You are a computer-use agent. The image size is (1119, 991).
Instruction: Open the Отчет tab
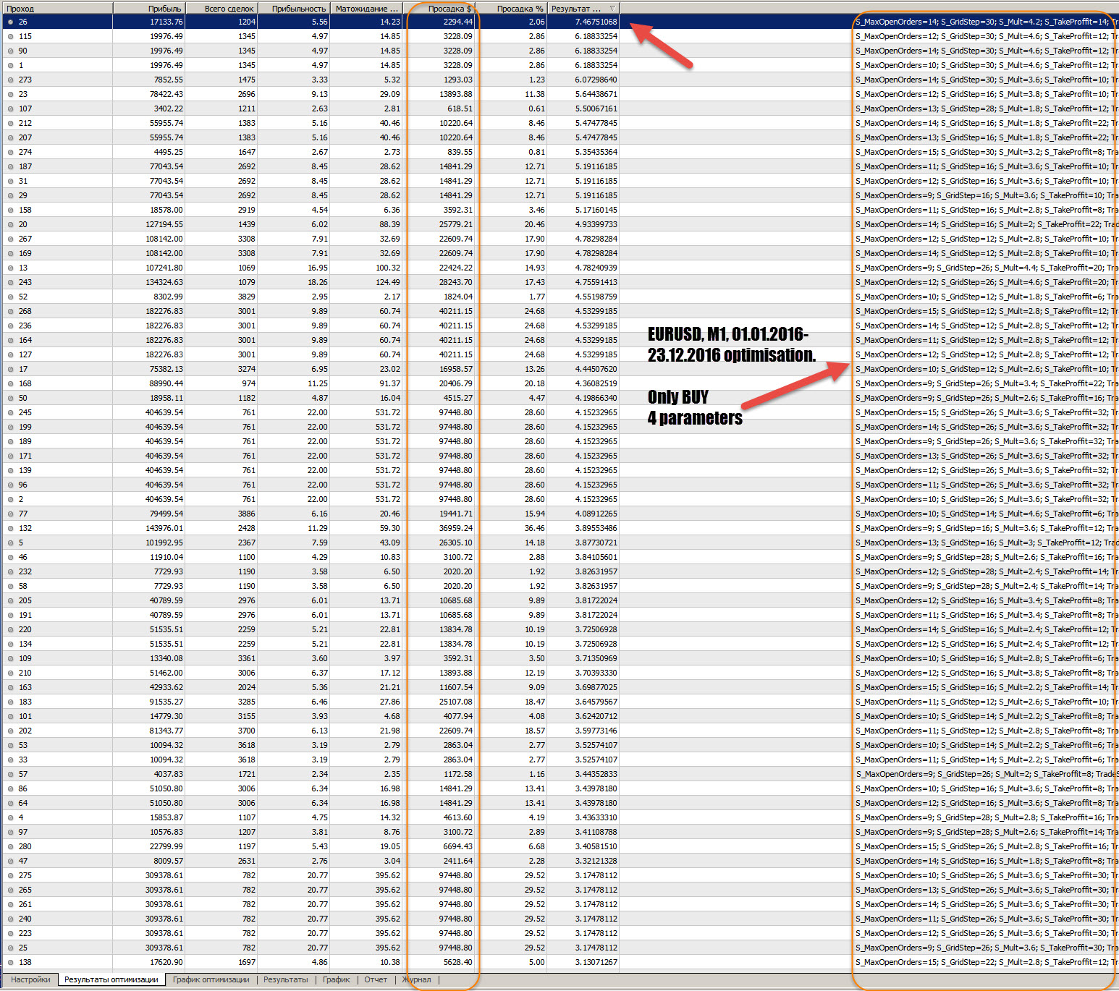click(376, 979)
